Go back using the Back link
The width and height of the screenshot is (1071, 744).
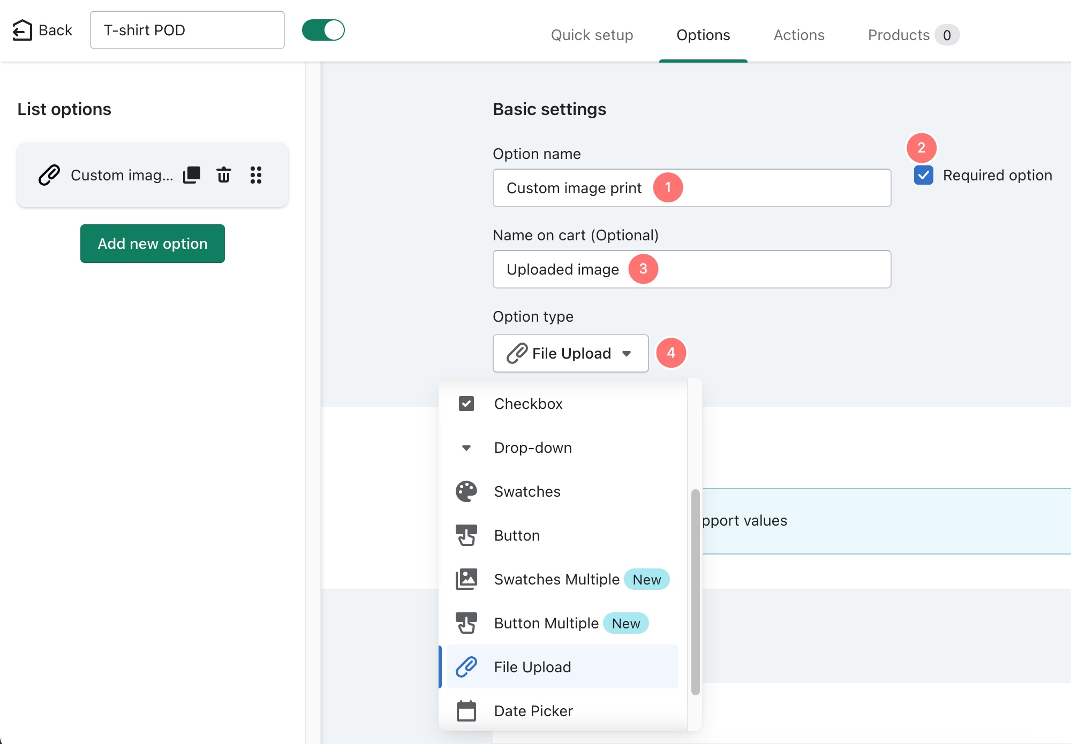[42, 30]
